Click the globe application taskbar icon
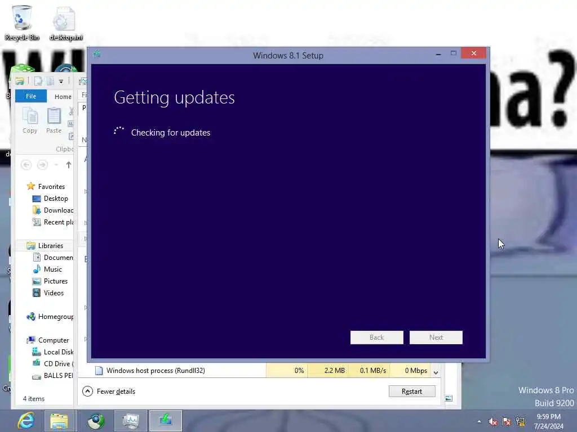Viewport: 577px width, 432px height. coord(95,421)
